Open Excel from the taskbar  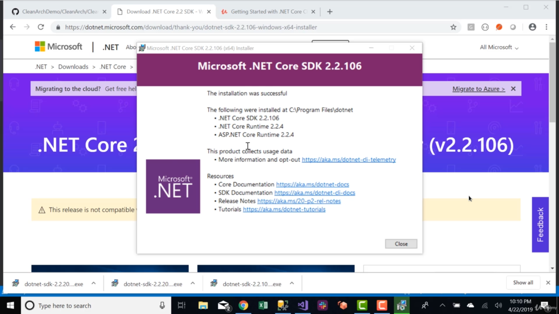pyautogui.click(x=263, y=306)
